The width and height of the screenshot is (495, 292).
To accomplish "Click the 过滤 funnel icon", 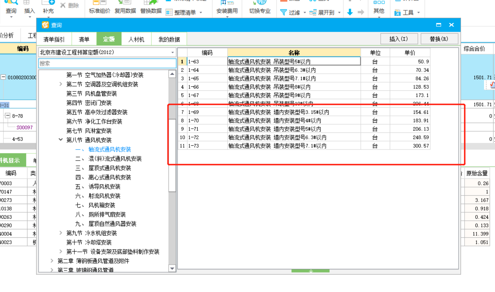I will point(283,12).
